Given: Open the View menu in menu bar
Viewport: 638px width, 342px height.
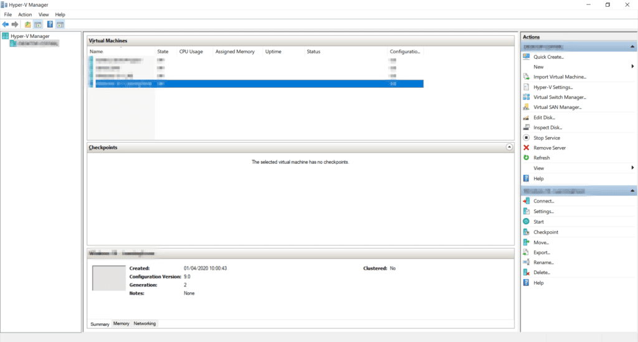Looking at the screenshot, I should click(x=44, y=14).
